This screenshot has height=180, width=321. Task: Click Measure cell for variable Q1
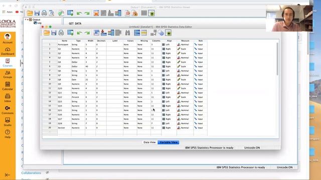pyautogui.click(x=185, y=49)
